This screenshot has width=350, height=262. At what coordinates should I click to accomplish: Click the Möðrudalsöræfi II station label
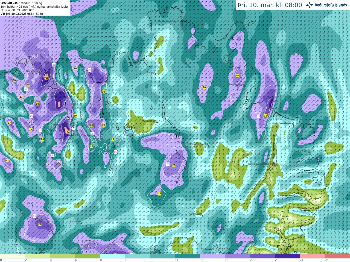[198, 144]
